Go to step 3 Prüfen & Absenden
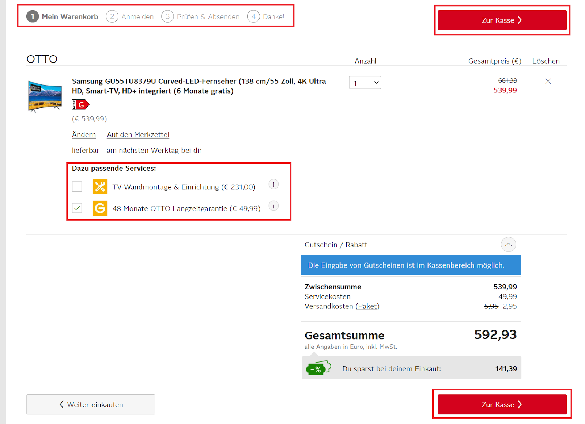The height and width of the screenshot is (424, 585). point(200,16)
